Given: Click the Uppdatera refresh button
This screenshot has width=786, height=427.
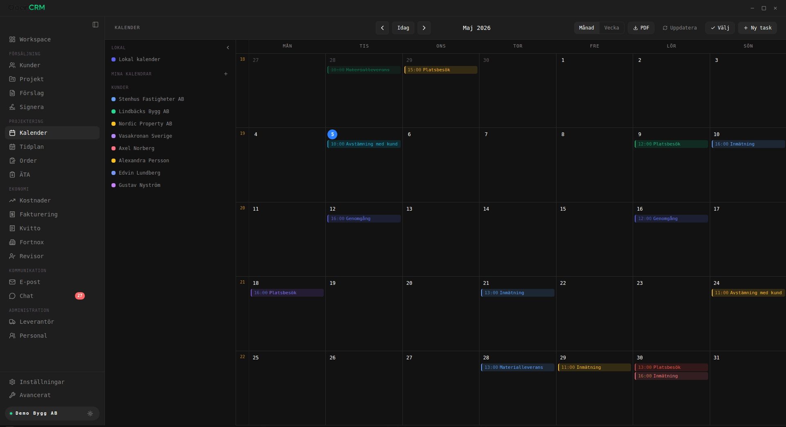Looking at the screenshot, I should point(680,28).
